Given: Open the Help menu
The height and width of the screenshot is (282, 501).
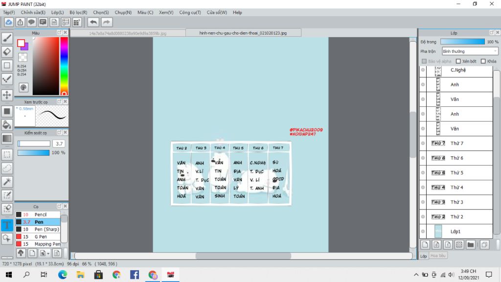Looking at the screenshot, I should point(237,12).
